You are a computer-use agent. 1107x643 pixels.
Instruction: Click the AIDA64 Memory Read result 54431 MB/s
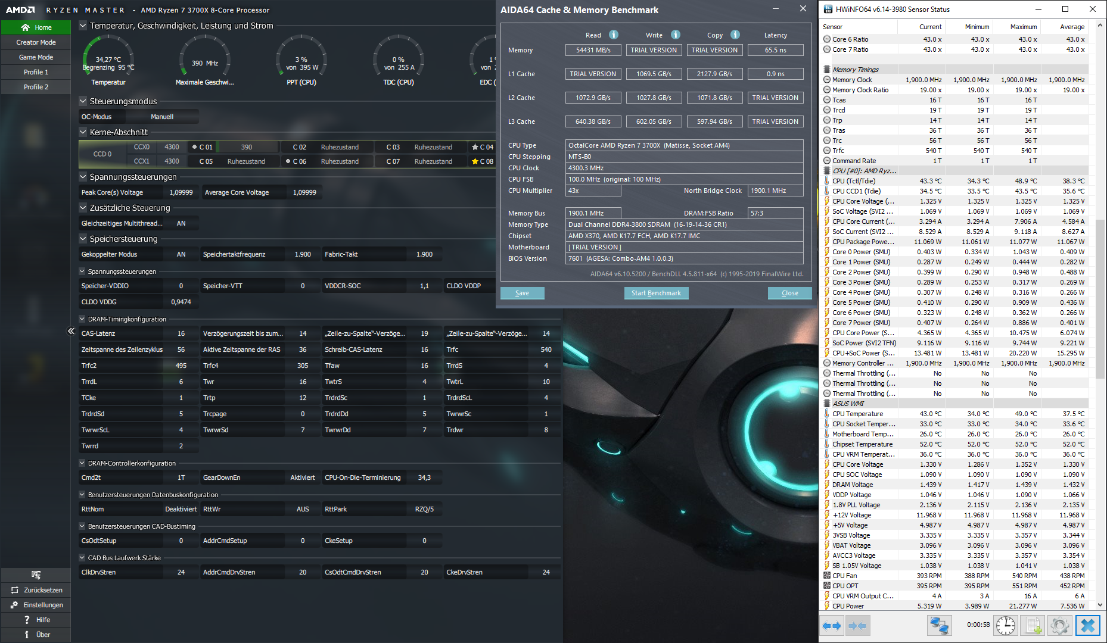593,50
